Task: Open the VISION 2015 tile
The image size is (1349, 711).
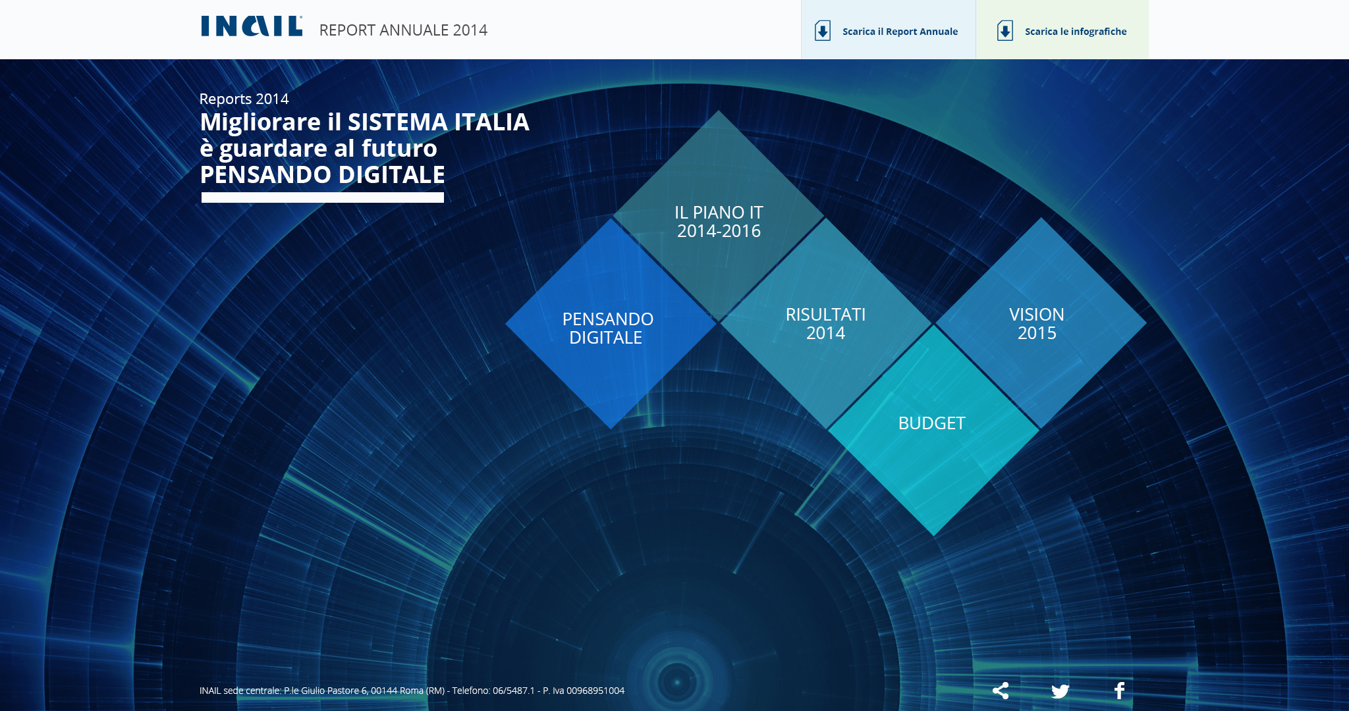Action: [x=1041, y=323]
